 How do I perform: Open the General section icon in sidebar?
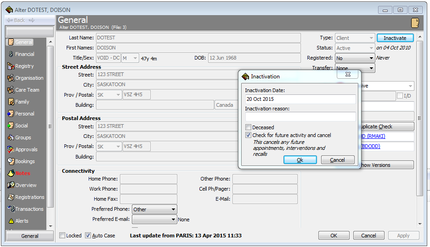(11, 42)
